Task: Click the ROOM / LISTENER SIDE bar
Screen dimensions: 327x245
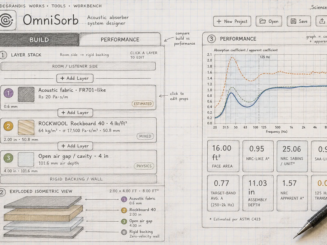Action: (x=78, y=66)
